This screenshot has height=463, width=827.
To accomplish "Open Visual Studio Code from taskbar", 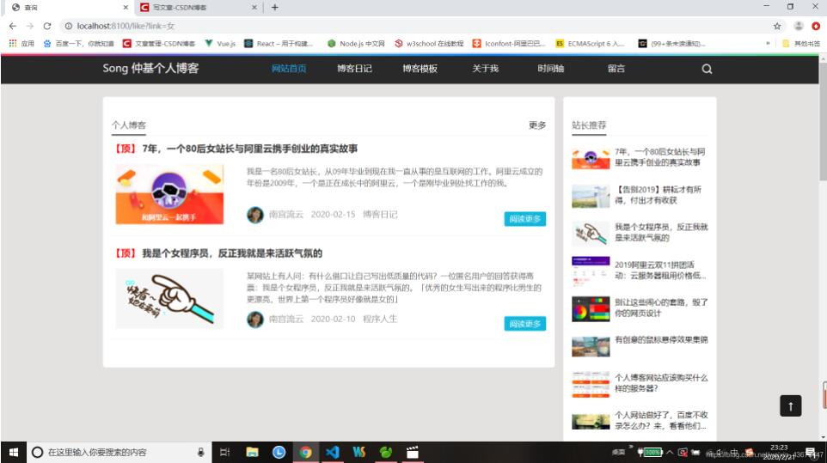I will pyautogui.click(x=333, y=452).
